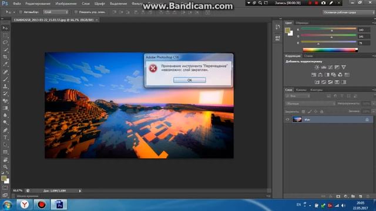Open the layer blending mode dropdown
Screen dimensions: 376x211
[310, 104]
